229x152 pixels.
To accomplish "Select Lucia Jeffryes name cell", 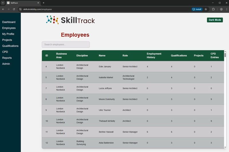I will pyautogui.click(x=105, y=88).
